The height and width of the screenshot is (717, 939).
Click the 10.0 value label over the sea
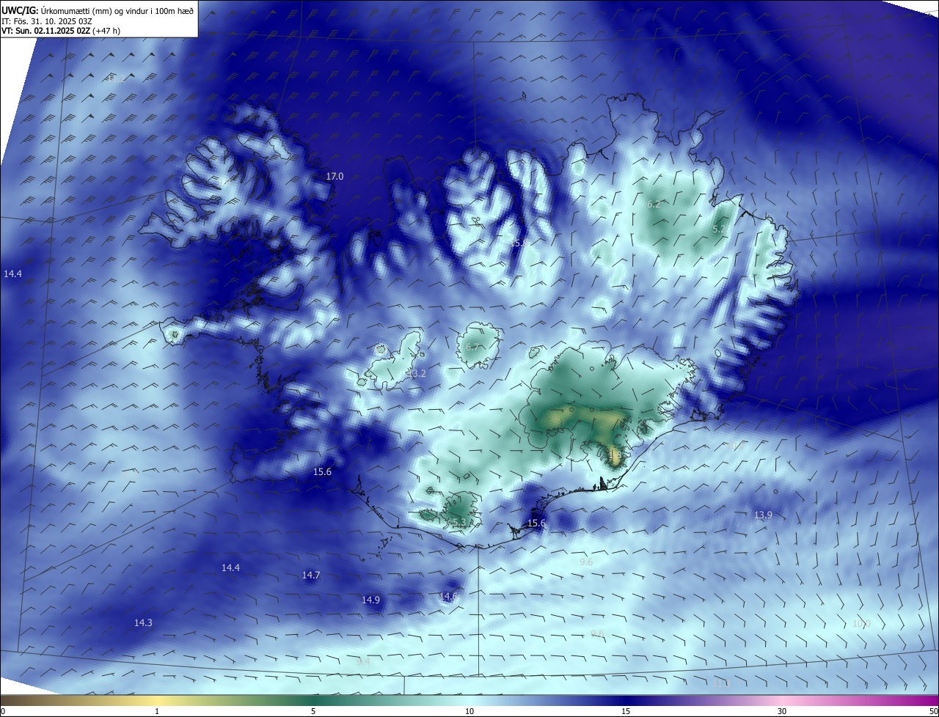861,624
